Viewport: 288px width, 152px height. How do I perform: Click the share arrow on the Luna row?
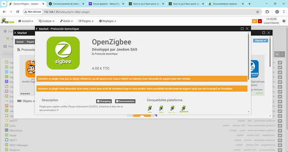coord(280,126)
